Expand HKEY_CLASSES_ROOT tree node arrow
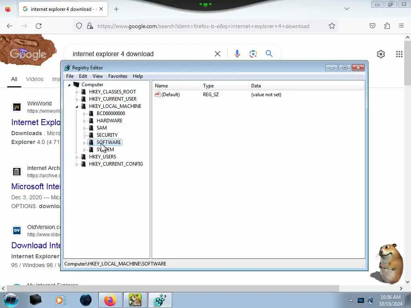 [x=77, y=92]
